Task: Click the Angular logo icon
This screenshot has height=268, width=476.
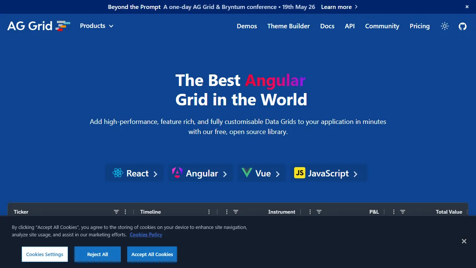Action: 177,173
